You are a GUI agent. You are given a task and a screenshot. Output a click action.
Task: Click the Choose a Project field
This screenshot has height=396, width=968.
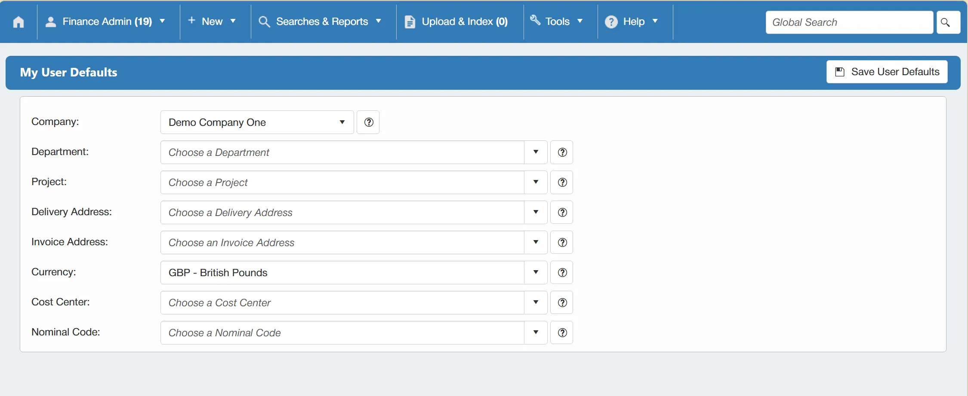[342, 183]
